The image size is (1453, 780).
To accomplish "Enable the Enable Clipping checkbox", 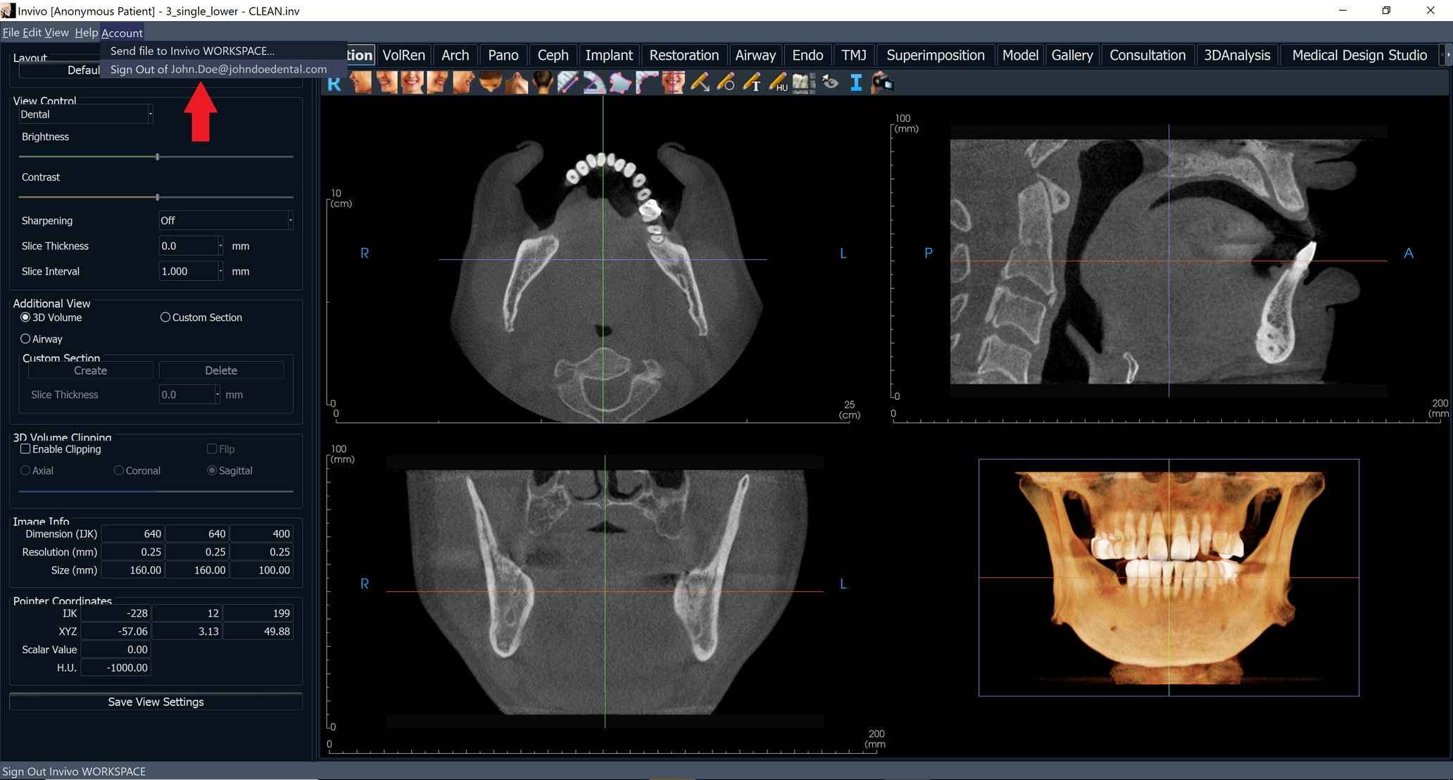I will point(26,449).
